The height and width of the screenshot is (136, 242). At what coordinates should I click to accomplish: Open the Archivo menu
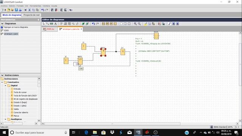pyautogui.click(x=4, y=6)
